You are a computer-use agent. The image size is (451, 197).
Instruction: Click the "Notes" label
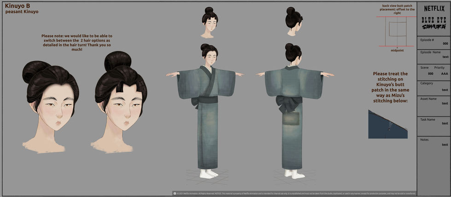pyautogui.click(x=424, y=140)
